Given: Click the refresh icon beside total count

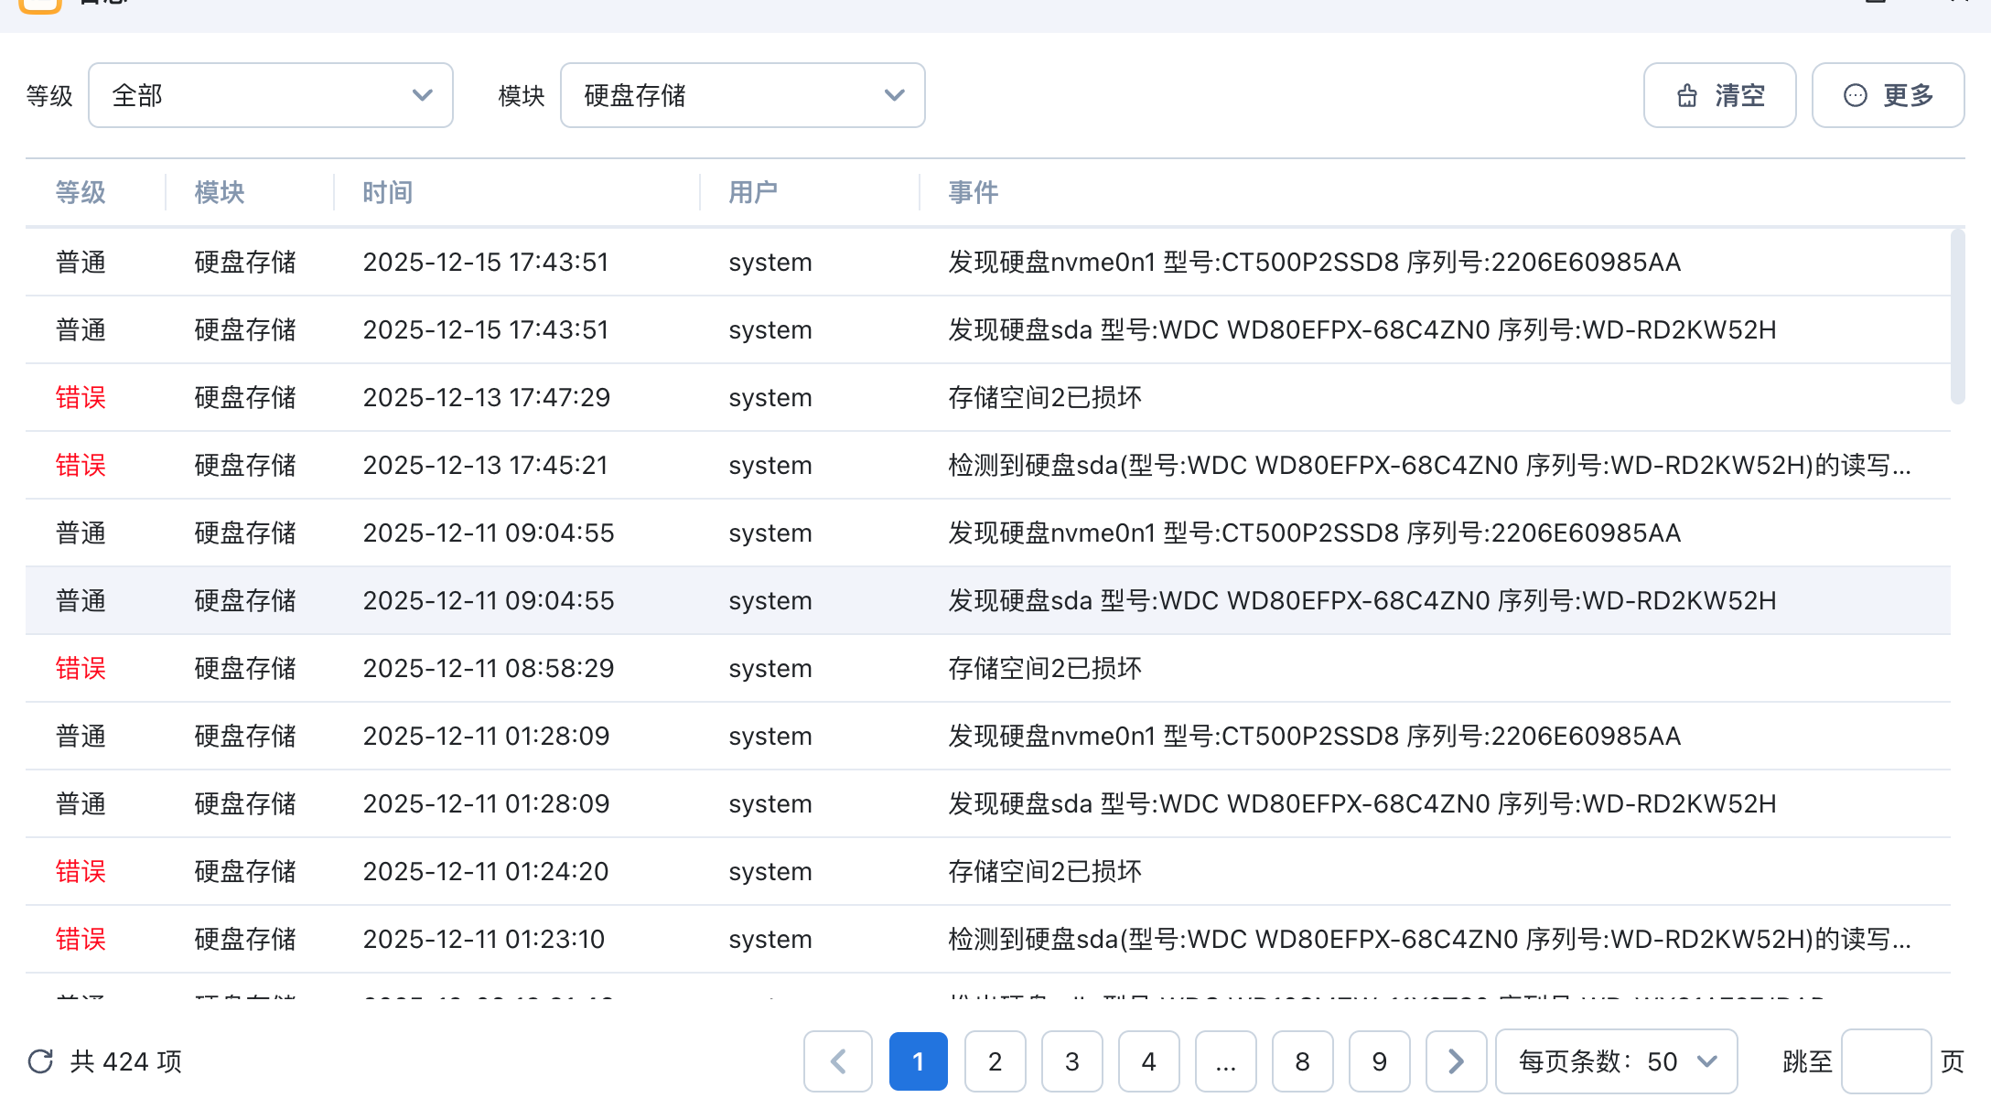Looking at the screenshot, I should click(40, 1061).
